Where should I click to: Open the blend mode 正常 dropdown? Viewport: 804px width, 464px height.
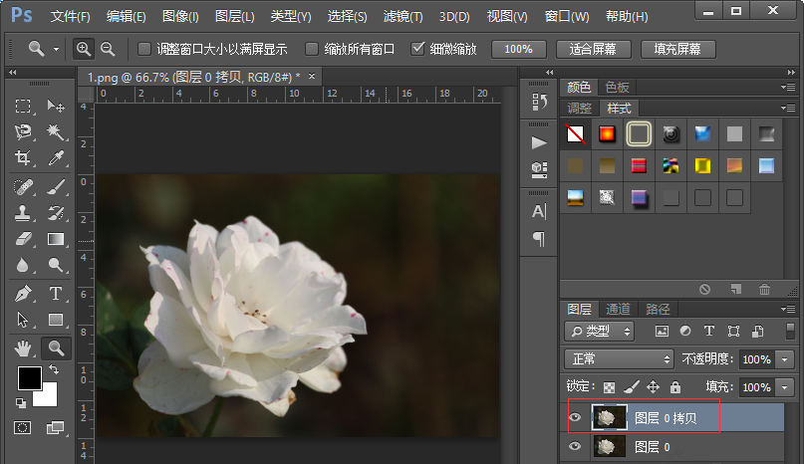click(x=619, y=358)
